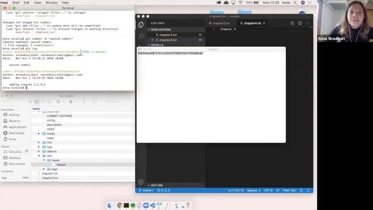Select Downloads in Finder sidebar
Screen dimensions: 373x210
click(x=16, y=133)
